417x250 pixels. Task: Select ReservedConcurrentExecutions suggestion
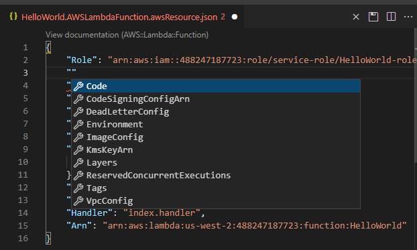click(x=216, y=176)
